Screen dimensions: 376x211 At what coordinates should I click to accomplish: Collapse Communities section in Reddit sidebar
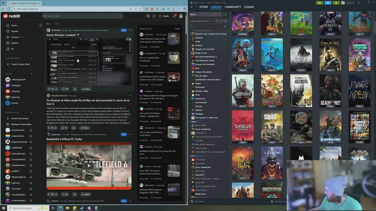pyautogui.click(x=32, y=113)
